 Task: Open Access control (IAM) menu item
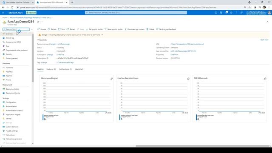13,42
